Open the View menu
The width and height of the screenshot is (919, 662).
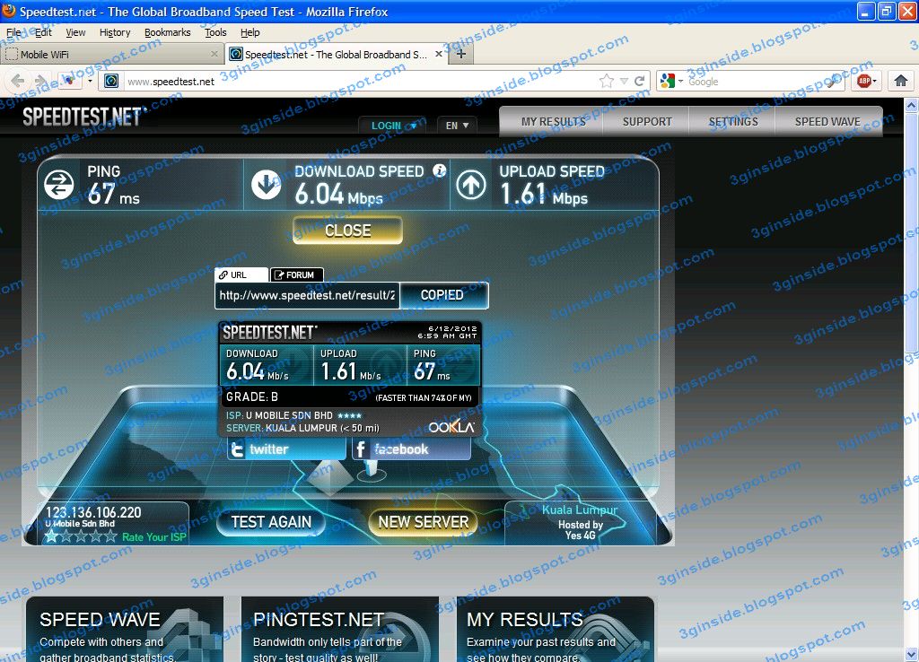tap(75, 32)
